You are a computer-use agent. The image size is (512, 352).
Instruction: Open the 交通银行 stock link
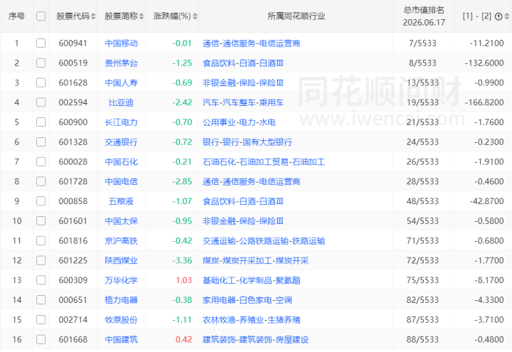(121, 142)
